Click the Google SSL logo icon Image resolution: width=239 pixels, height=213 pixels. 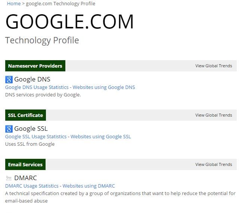pyautogui.click(x=9, y=129)
